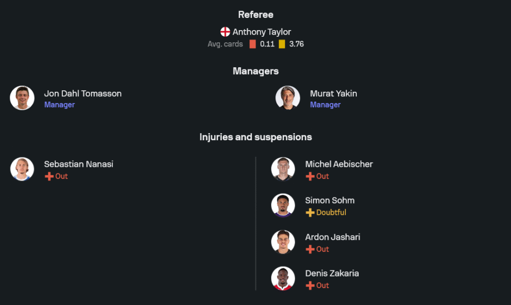The image size is (511, 305).
Task: Click the yellow doubtful cross under Sohm
Action: [x=310, y=213]
